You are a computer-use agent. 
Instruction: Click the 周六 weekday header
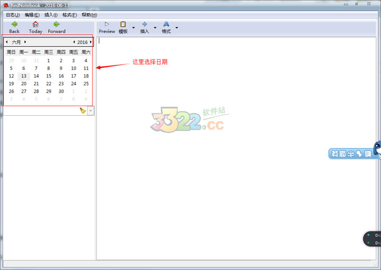(86, 52)
